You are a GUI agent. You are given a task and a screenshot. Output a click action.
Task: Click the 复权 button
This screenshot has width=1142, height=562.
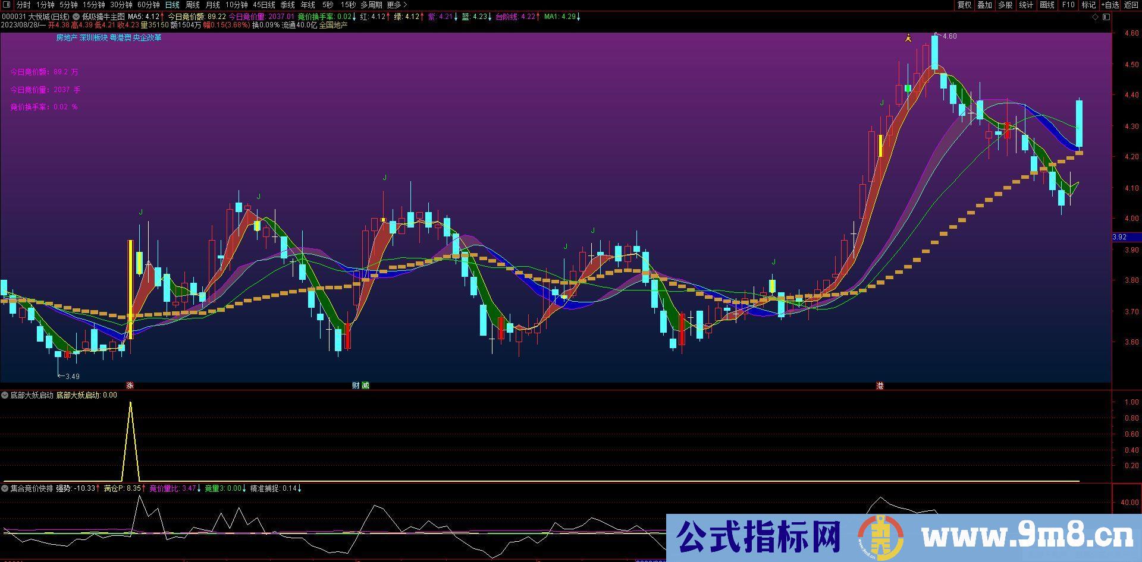pyautogui.click(x=964, y=5)
